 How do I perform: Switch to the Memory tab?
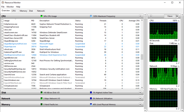(x=23, y=11)
